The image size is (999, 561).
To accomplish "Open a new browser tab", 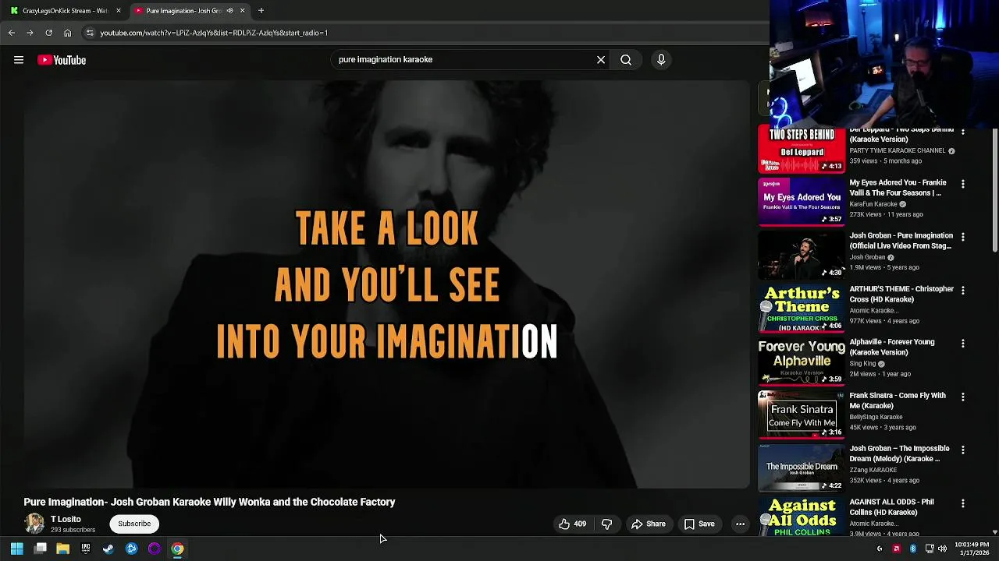I will click(261, 11).
